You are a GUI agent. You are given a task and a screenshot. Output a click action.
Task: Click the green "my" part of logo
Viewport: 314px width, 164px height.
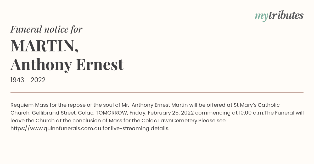point(261,17)
